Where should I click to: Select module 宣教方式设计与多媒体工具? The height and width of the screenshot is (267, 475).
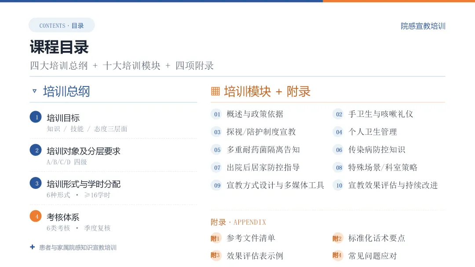[x=275, y=185]
